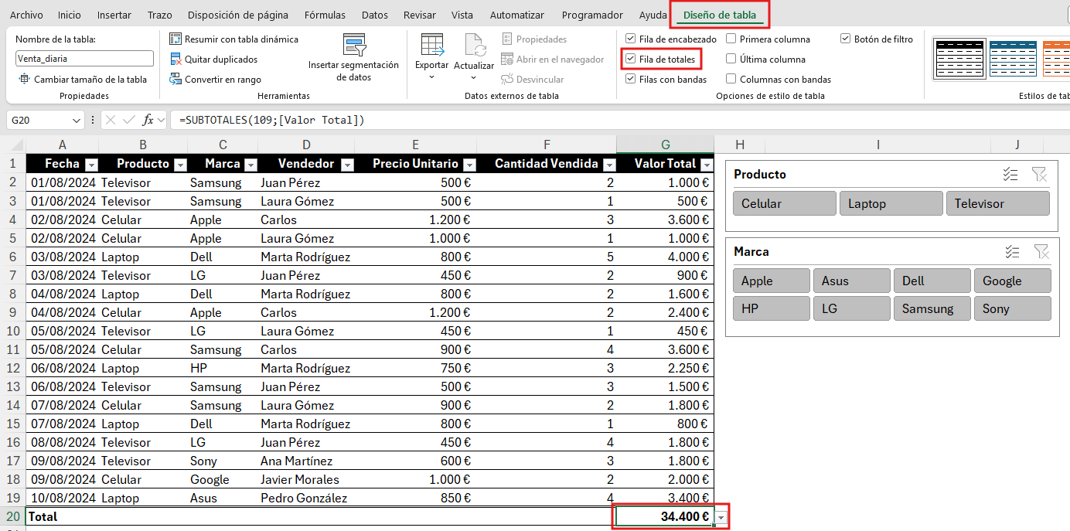Enable Columnas con bandas checkbox
1070x531 pixels.
[x=731, y=79]
